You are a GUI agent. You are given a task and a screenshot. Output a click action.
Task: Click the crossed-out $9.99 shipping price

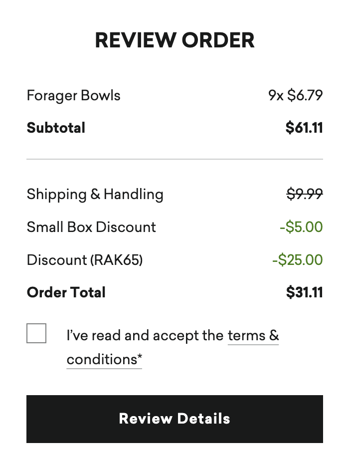point(304,194)
